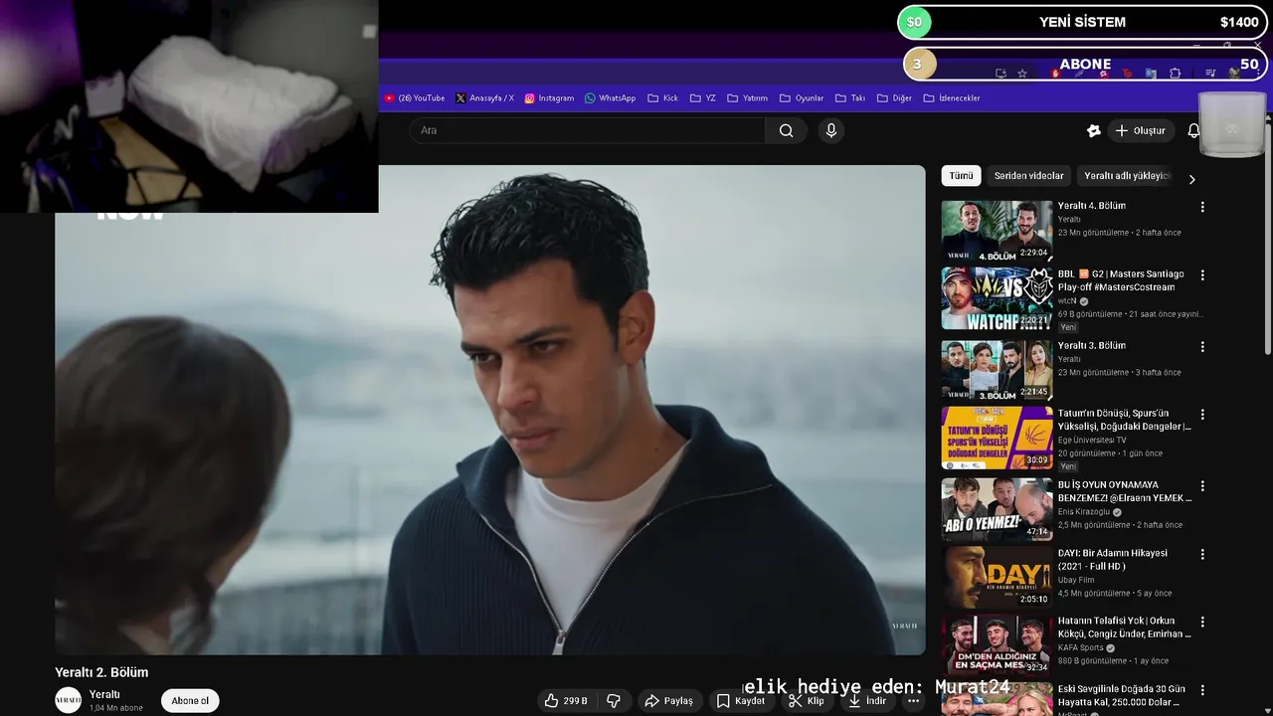Screen dimensions: 1273x716
Task: Open BBL G2 Masters Santiago thumbnail
Action: coord(997,298)
